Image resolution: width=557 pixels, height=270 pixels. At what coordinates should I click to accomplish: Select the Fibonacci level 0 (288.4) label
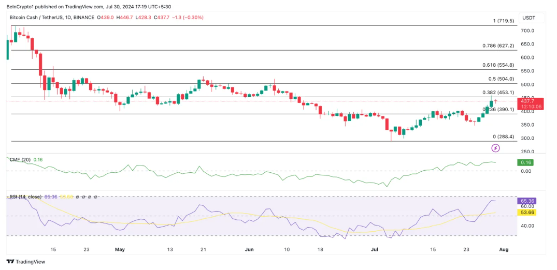(x=503, y=137)
